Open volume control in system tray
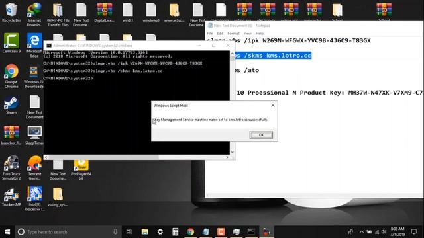Screen dimensions: 424x238 point(384,232)
